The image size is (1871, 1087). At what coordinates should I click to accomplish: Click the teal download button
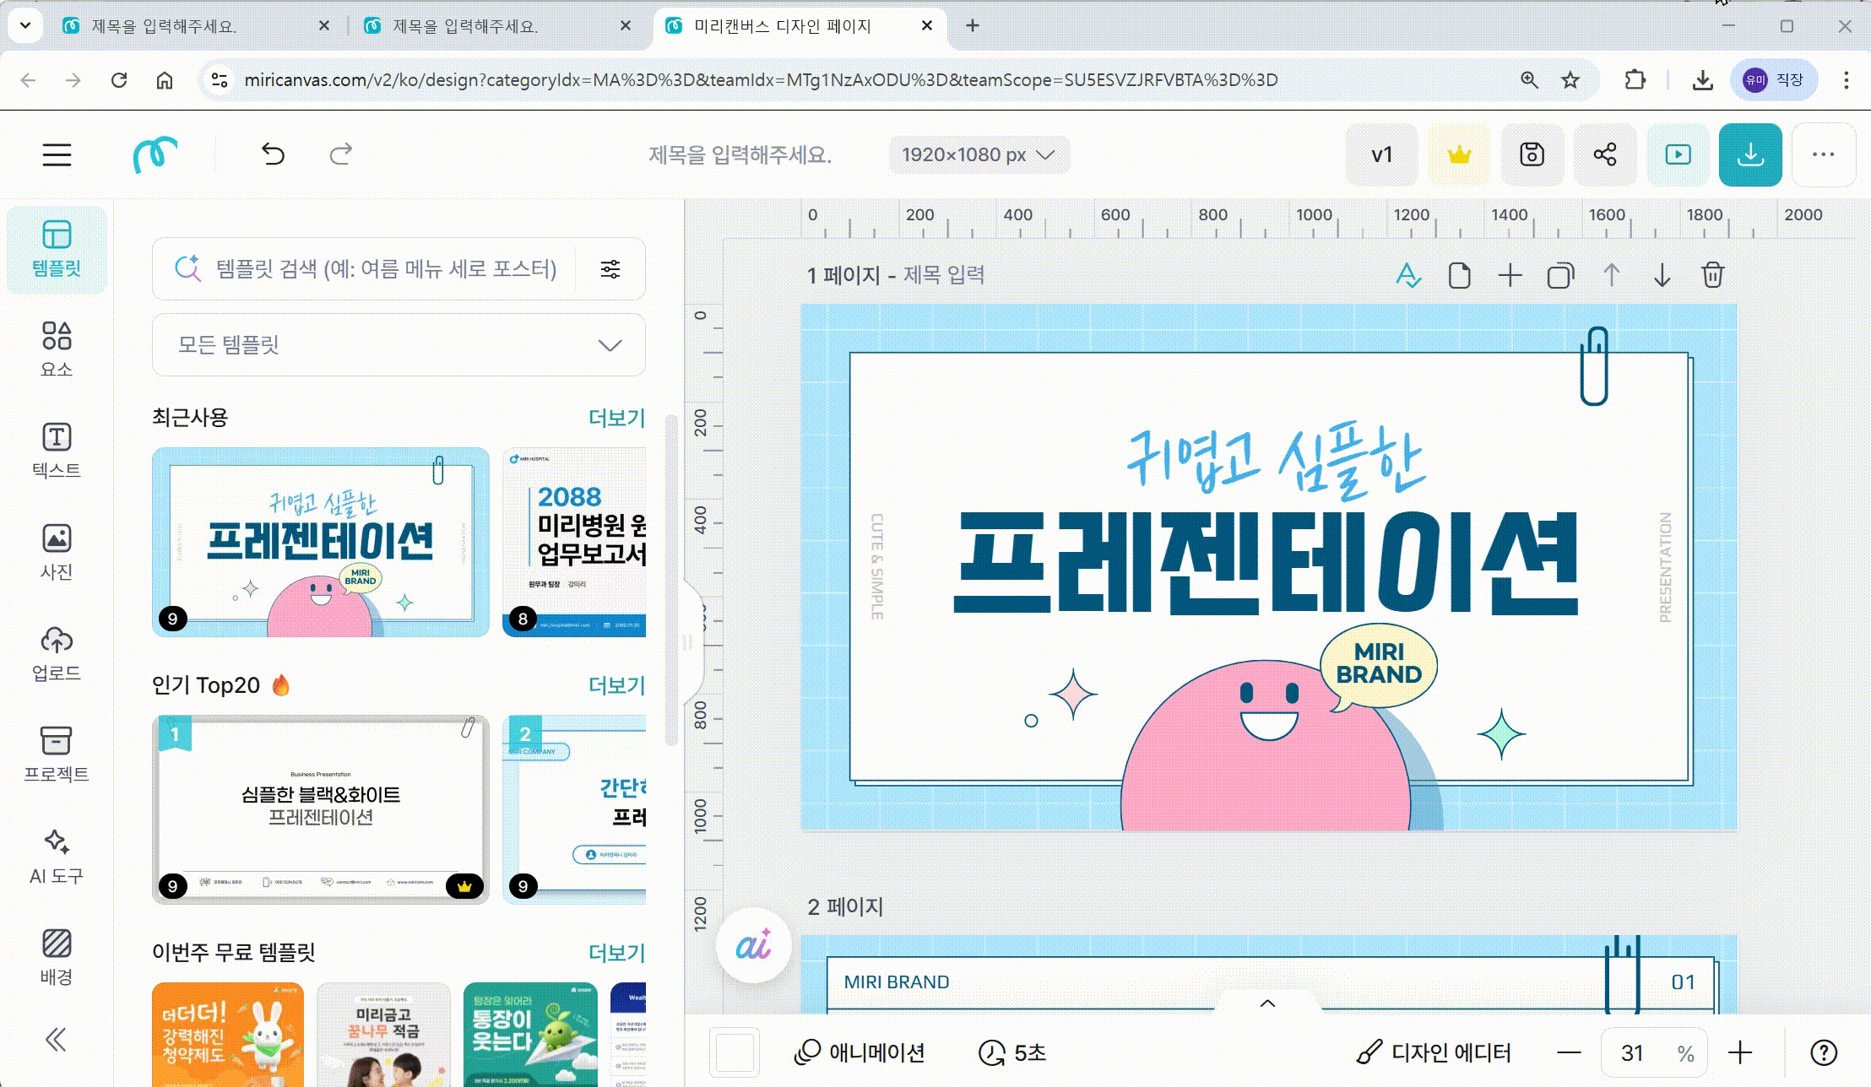coord(1749,154)
